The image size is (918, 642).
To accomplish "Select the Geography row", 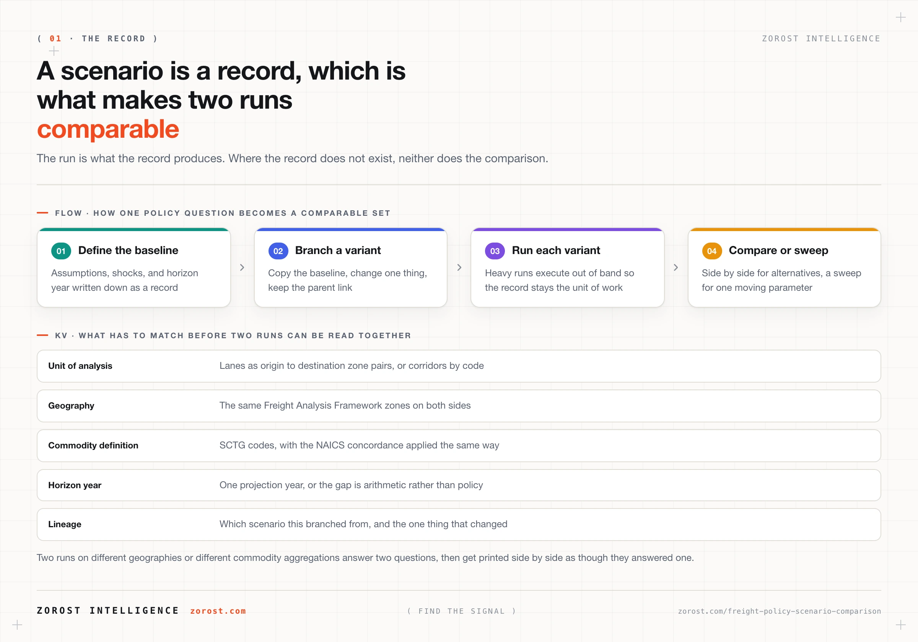I will pos(459,406).
